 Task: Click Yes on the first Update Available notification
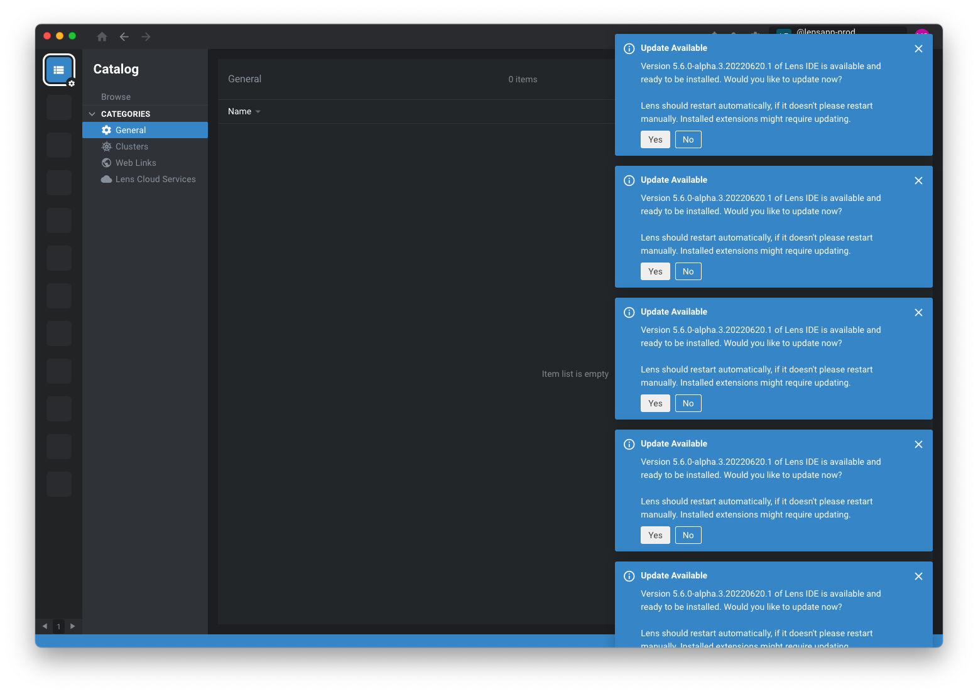coord(655,139)
